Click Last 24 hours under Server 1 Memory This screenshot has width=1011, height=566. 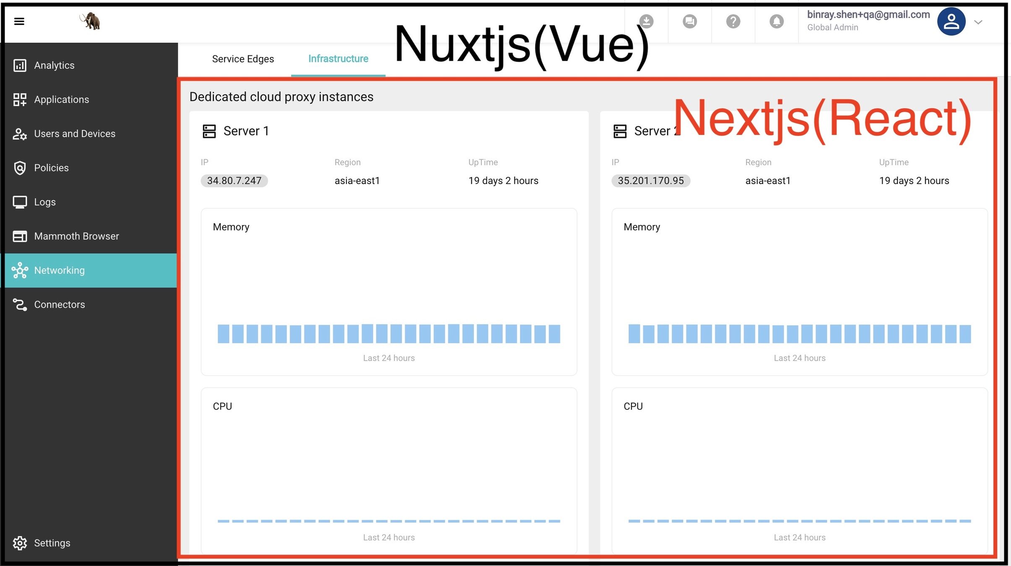point(389,358)
